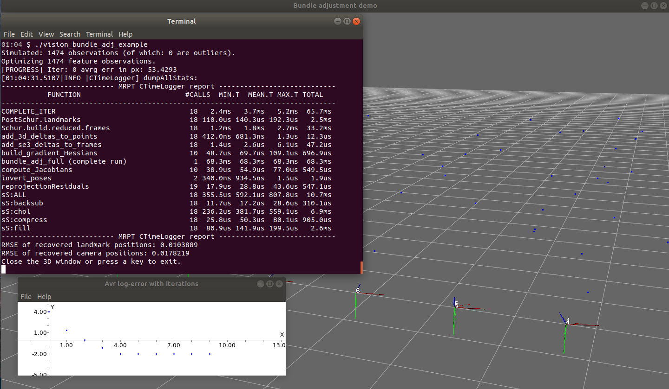Open the Edit menu in the Terminal window
This screenshot has width=669, height=389.
26,34
